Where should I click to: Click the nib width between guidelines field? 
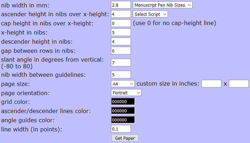click(121, 75)
